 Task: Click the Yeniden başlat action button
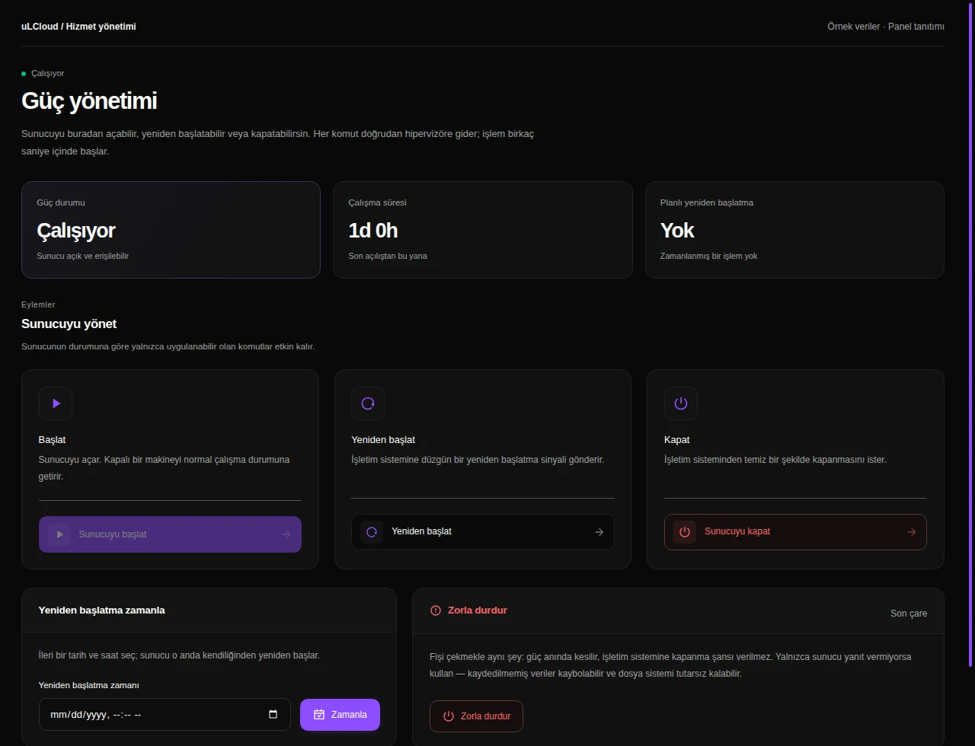pyautogui.click(x=483, y=532)
